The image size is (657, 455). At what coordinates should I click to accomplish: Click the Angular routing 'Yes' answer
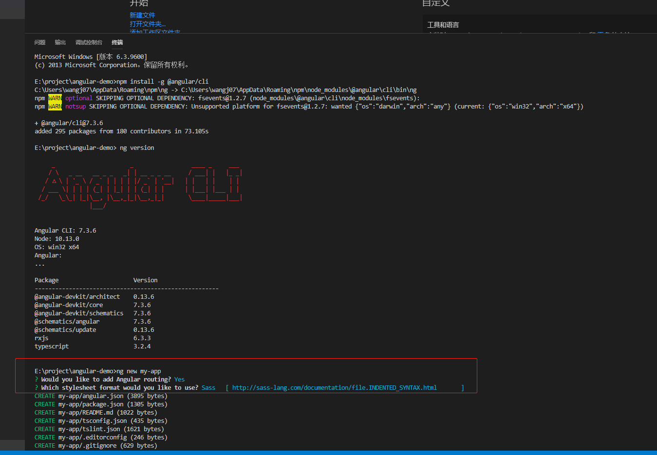point(179,380)
